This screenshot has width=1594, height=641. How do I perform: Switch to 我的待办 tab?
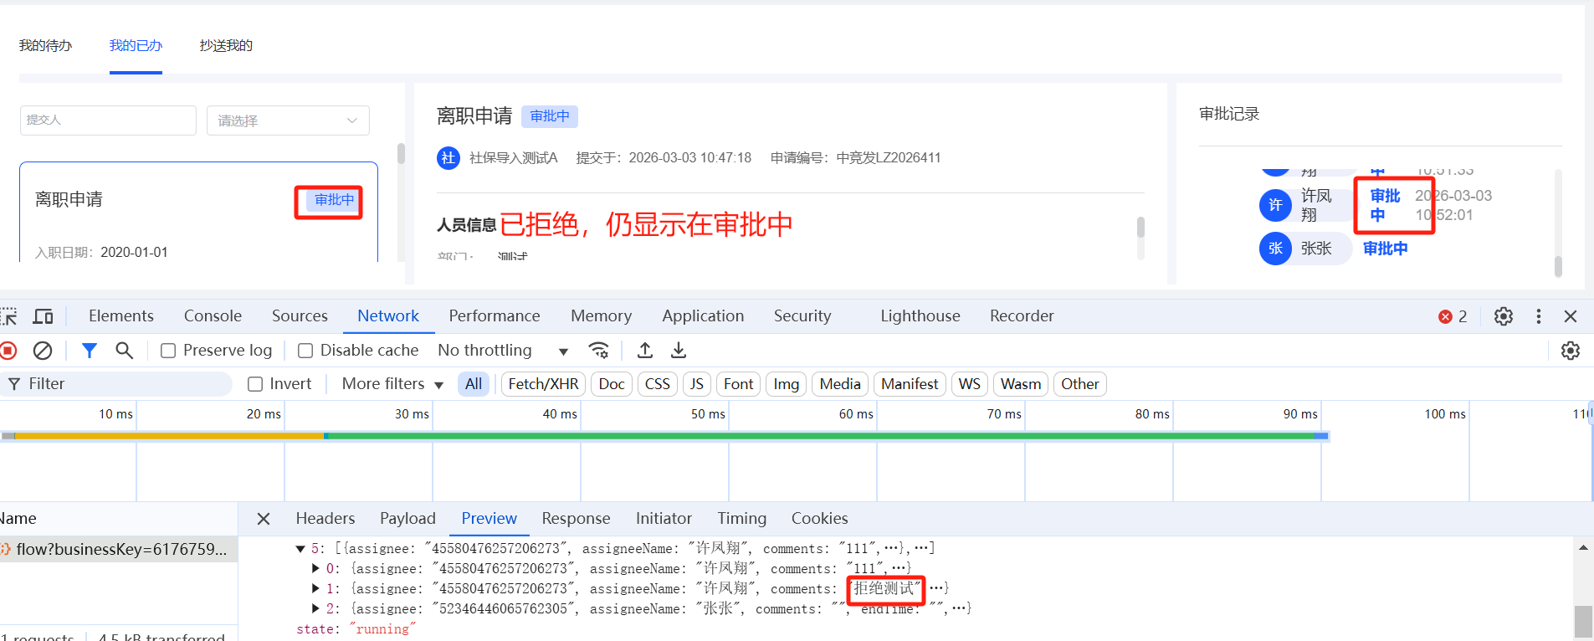[46, 46]
